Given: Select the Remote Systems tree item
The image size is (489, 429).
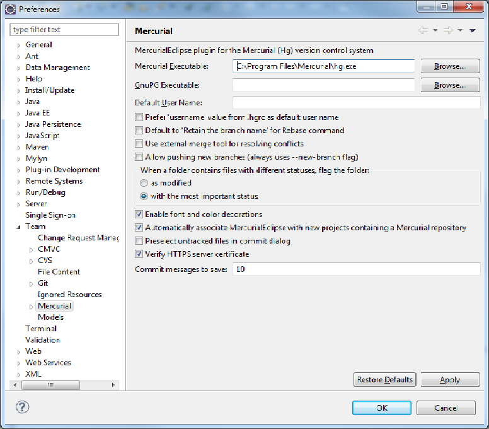Looking at the screenshot, I should pyautogui.click(x=54, y=181).
